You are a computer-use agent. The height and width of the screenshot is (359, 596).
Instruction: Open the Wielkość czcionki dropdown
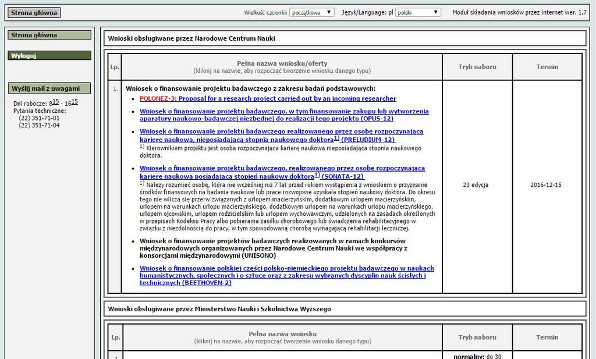coord(312,12)
